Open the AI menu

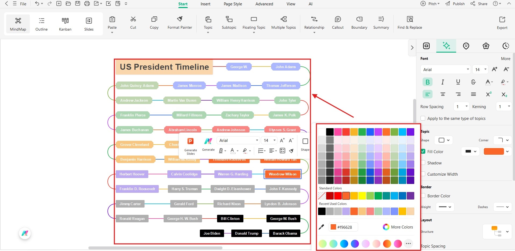pos(310,4)
